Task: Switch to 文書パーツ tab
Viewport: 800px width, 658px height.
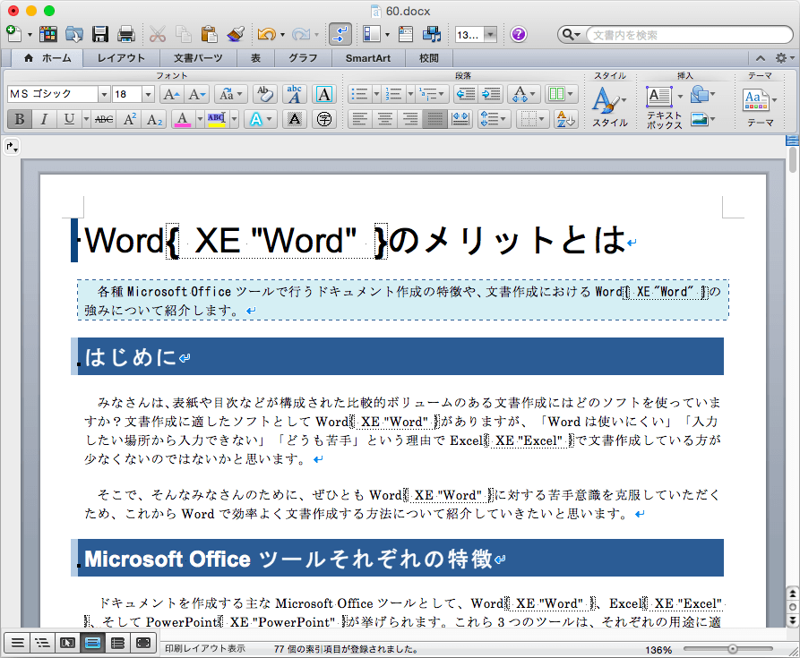Action: (199, 58)
